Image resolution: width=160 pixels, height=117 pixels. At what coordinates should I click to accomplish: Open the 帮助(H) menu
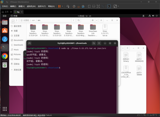51,6
